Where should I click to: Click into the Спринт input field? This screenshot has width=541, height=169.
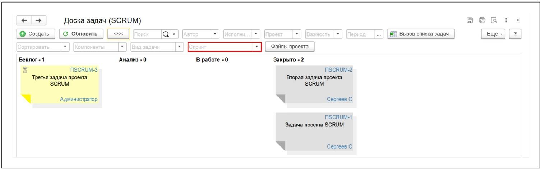tap(220, 47)
